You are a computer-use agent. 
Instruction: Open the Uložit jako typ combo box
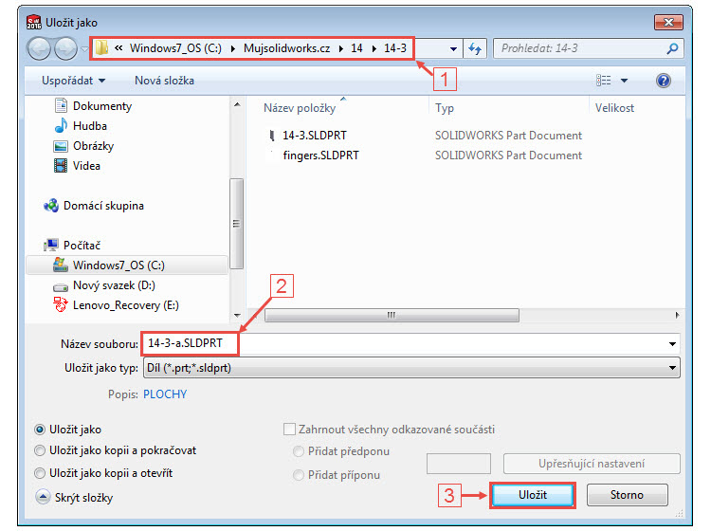[x=411, y=368]
